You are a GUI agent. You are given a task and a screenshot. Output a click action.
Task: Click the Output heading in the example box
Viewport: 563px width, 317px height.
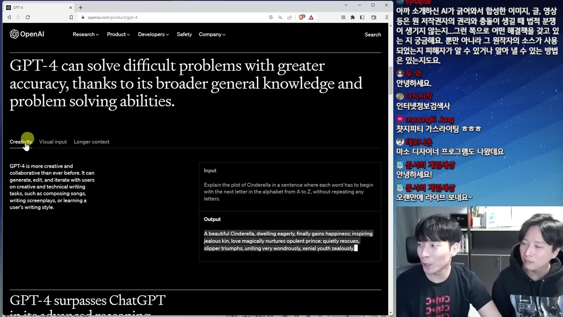click(x=212, y=219)
